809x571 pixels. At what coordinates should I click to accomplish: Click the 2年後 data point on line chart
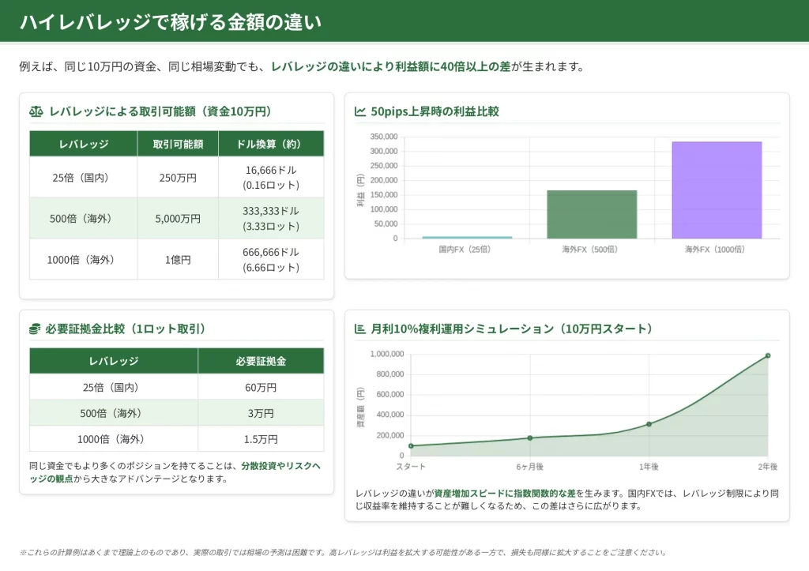point(767,355)
